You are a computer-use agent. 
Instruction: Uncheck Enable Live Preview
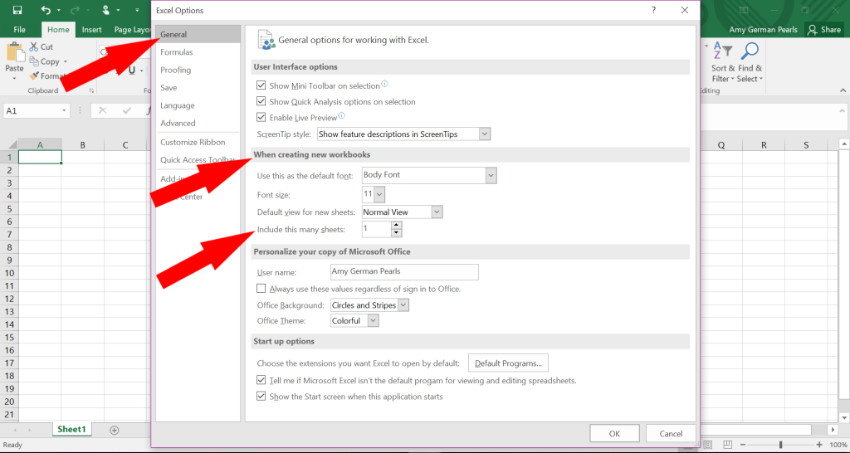261,117
